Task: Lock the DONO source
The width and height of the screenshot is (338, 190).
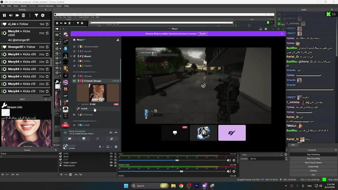Action: 115,154
